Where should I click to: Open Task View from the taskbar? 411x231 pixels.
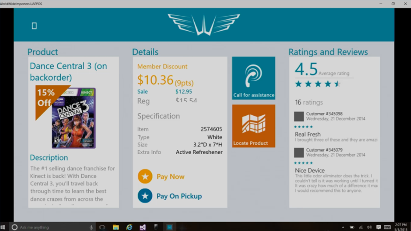102,227
